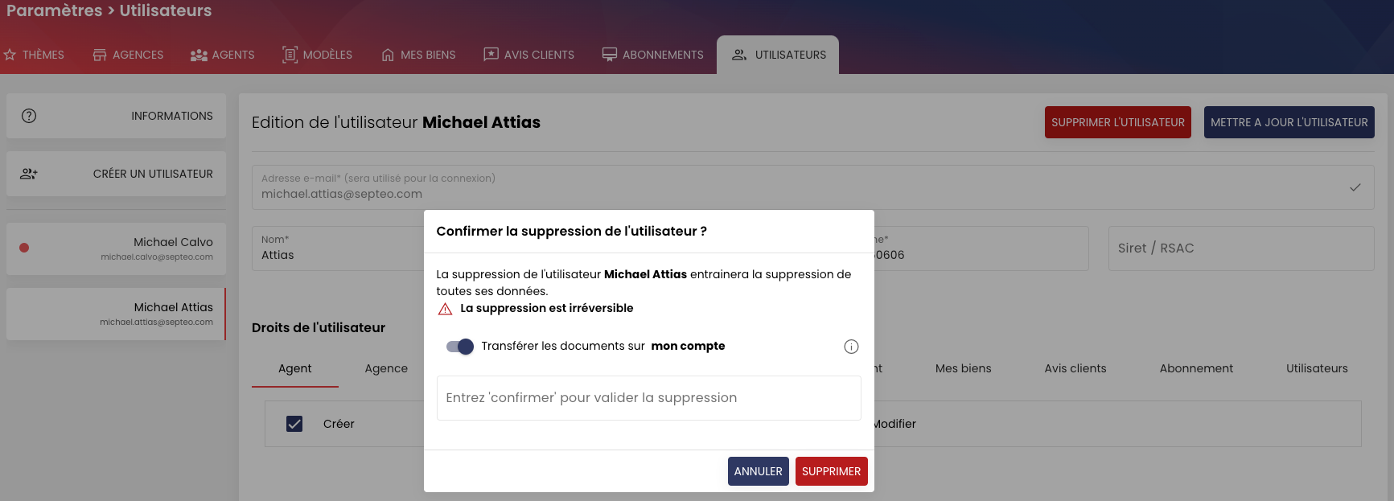The height and width of the screenshot is (501, 1394).
Task: Click the info icon beside the transfer documents option
Action: 851,347
